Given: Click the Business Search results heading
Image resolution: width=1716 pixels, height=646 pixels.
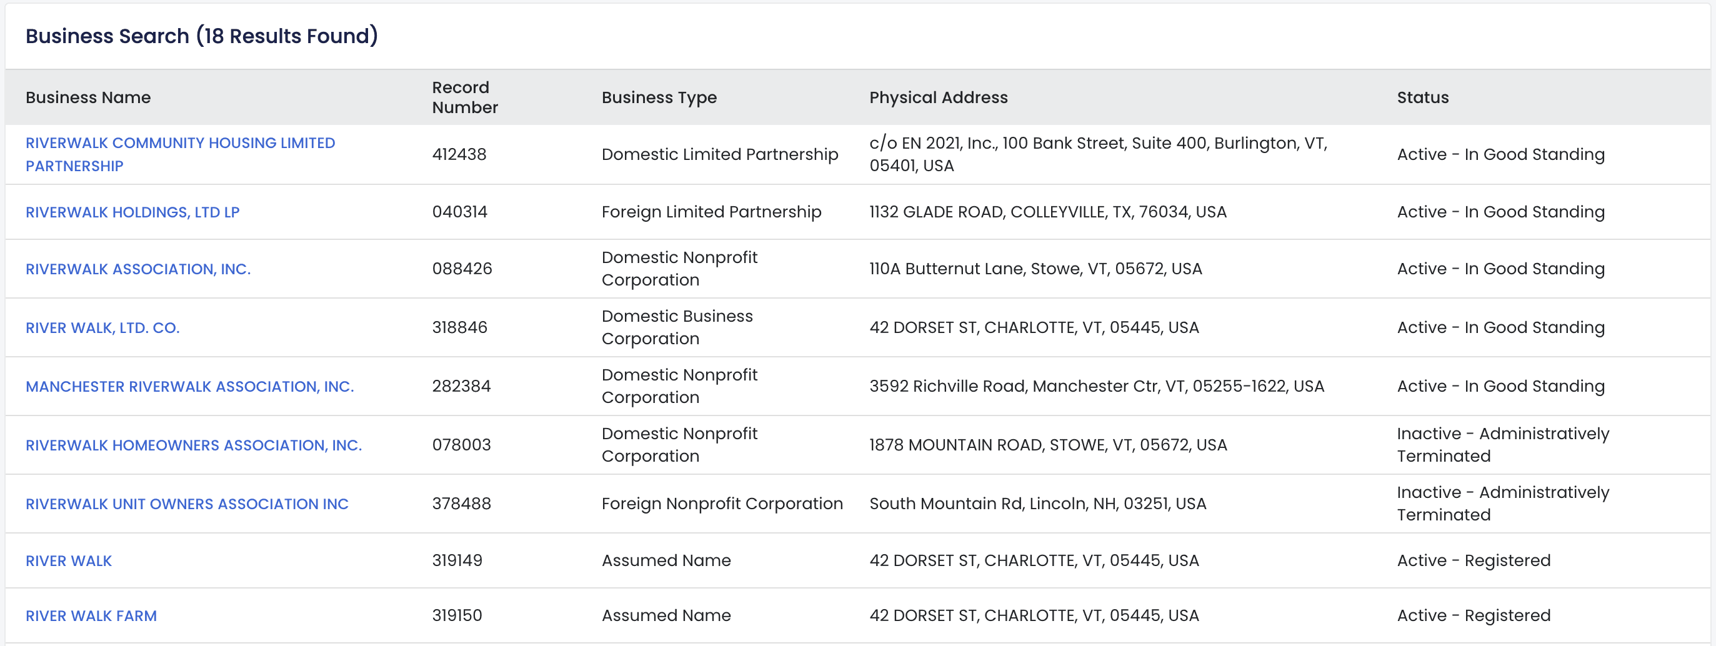Looking at the screenshot, I should (201, 36).
